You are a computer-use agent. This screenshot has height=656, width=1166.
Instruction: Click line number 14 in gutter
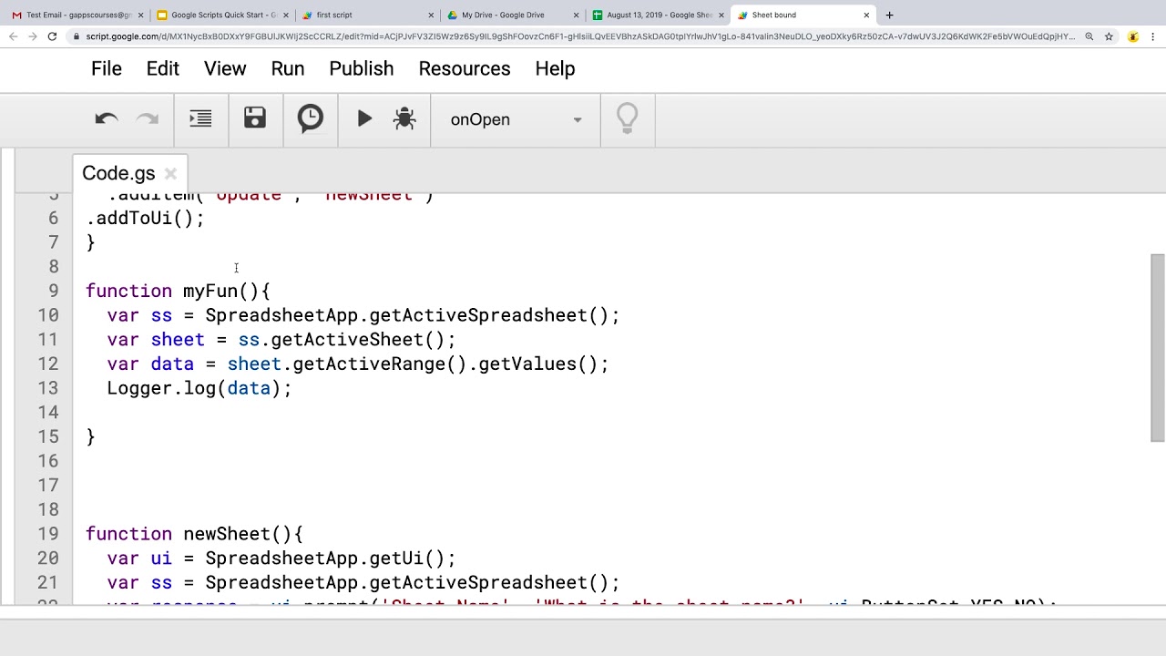tap(47, 412)
